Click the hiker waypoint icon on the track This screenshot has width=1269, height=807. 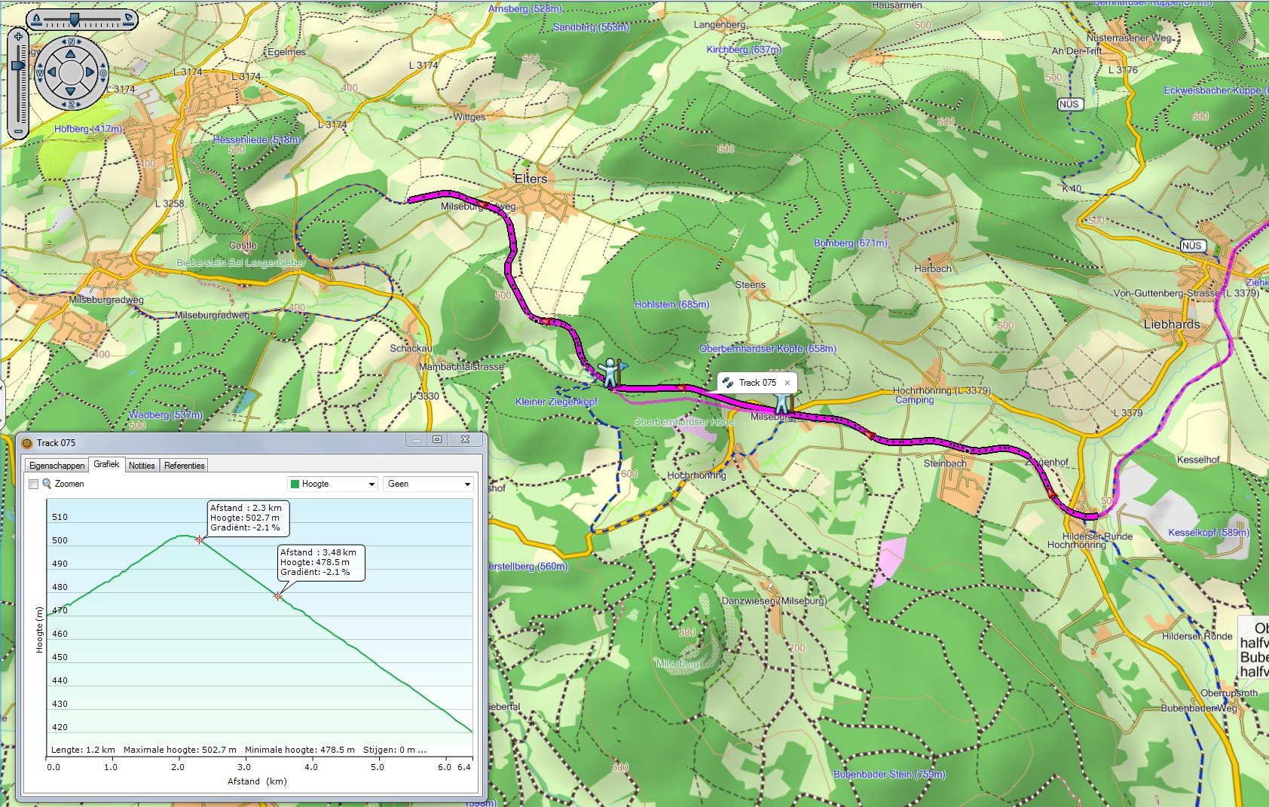(609, 372)
